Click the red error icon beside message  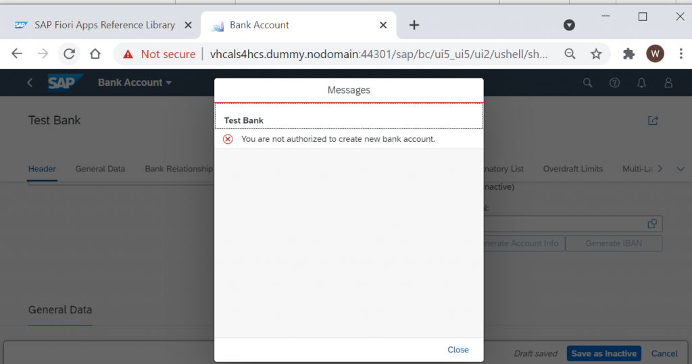coord(228,139)
